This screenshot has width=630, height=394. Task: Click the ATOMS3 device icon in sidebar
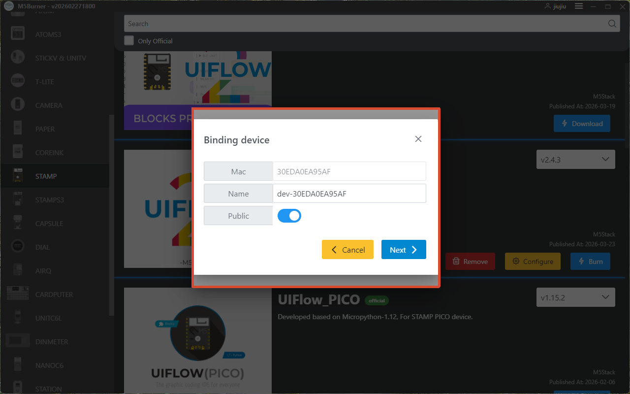coord(18,34)
